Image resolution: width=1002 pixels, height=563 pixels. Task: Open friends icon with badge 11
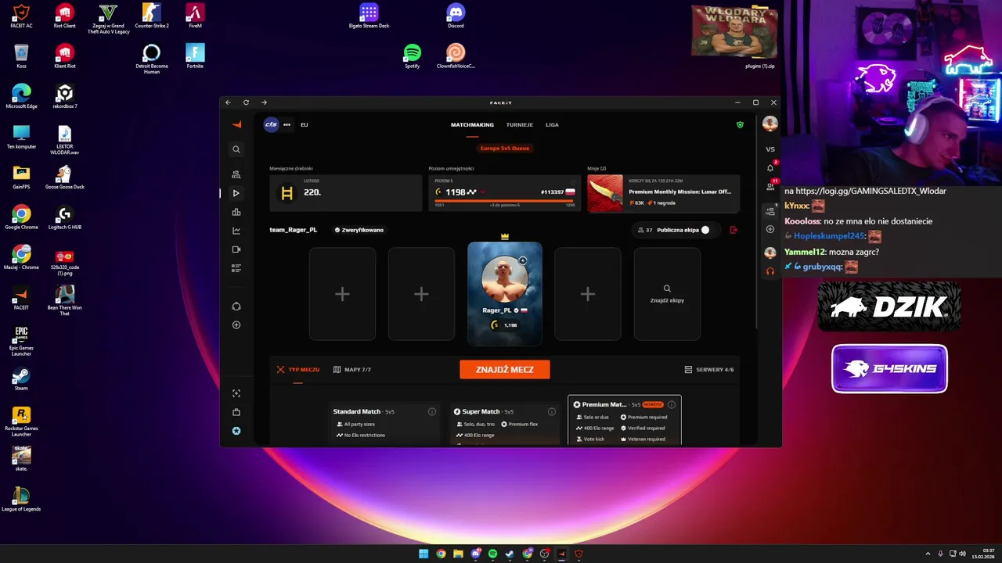770,187
